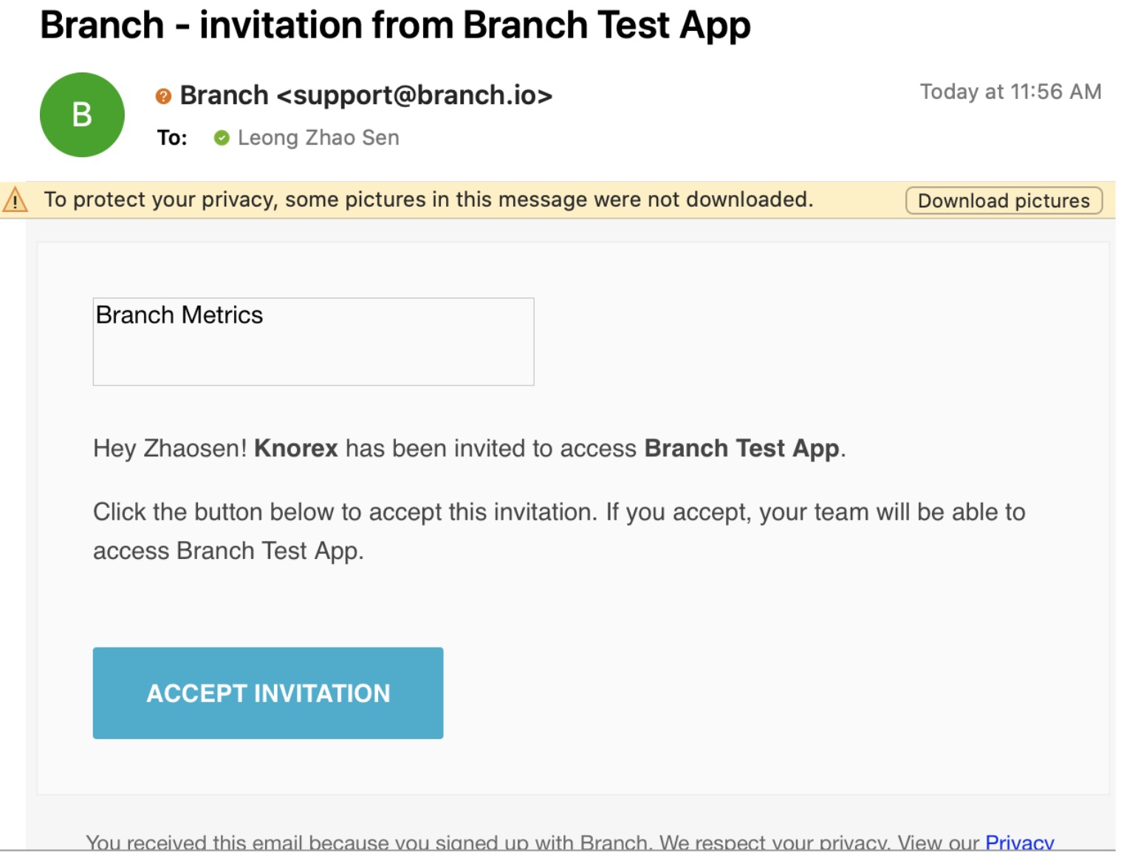This screenshot has width=1121, height=858.
Task: Click the Branch Metrics image placeholder
Action: coord(313,341)
